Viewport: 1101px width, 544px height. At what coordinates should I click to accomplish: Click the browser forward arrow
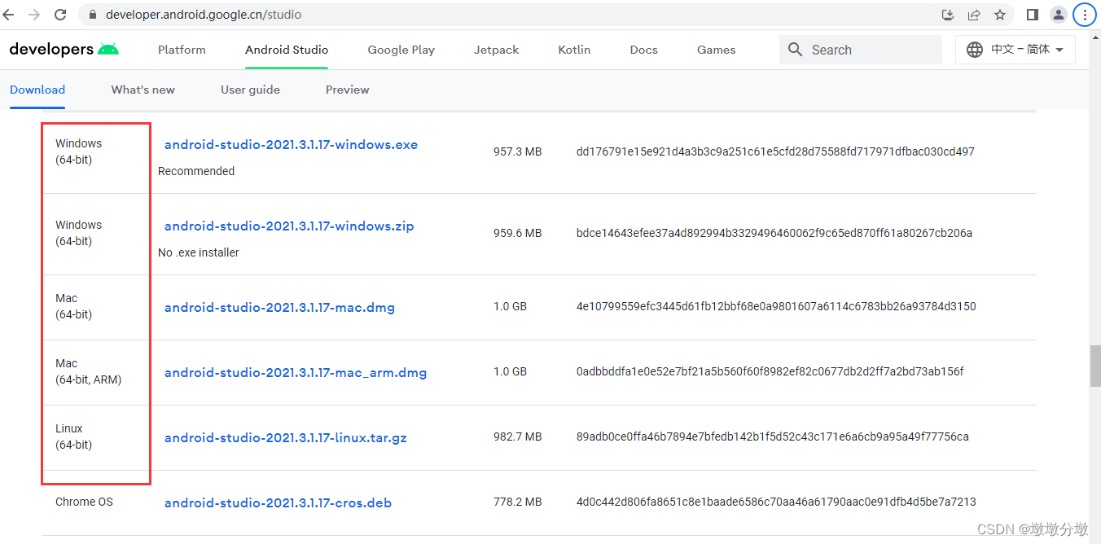(x=34, y=15)
